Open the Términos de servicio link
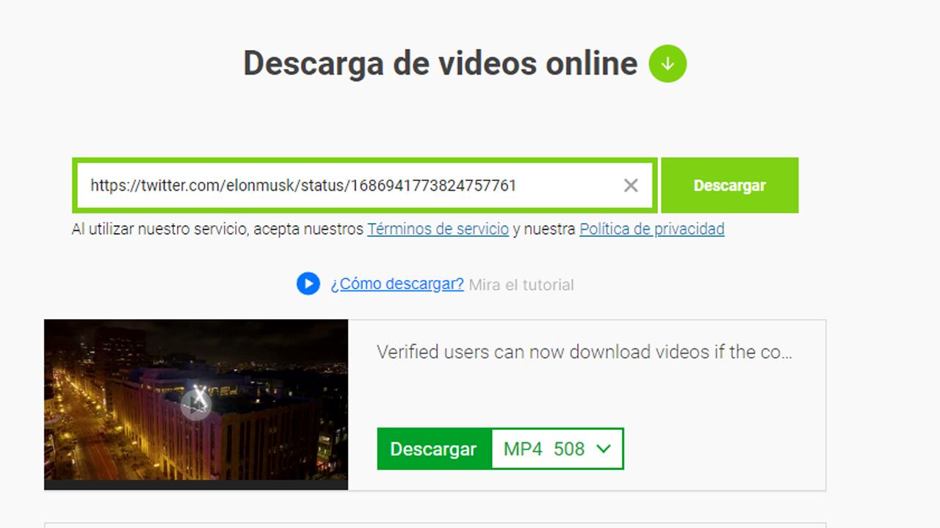Viewport: 940px width, 528px height. click(x=438, y=229)
